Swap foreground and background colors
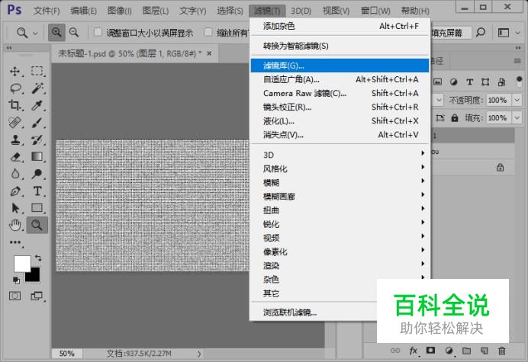This screenshot has height=362, width=528. point(38,258)
